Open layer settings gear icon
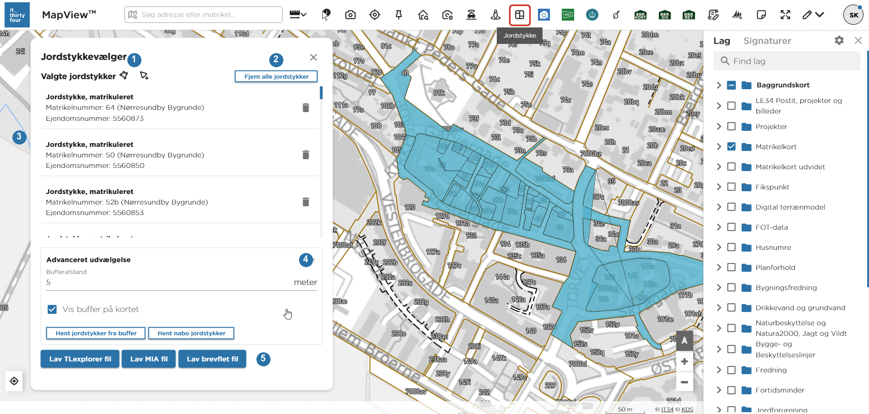Image resolution: width=869 pixels, height=414 pixels. coord(839,40)
